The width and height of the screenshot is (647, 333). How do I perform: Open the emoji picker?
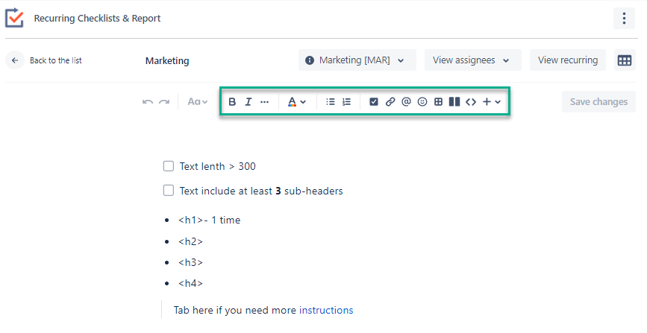pos(422,102)
